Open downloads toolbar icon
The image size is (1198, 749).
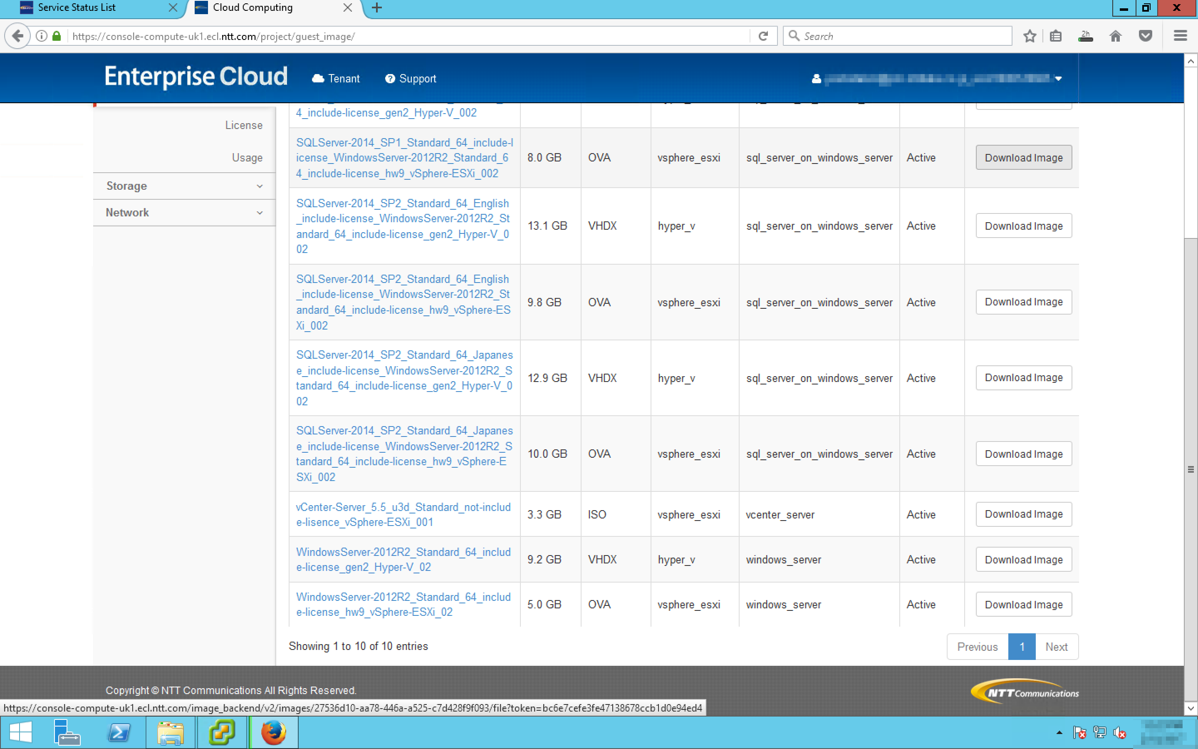(1085, 36)
